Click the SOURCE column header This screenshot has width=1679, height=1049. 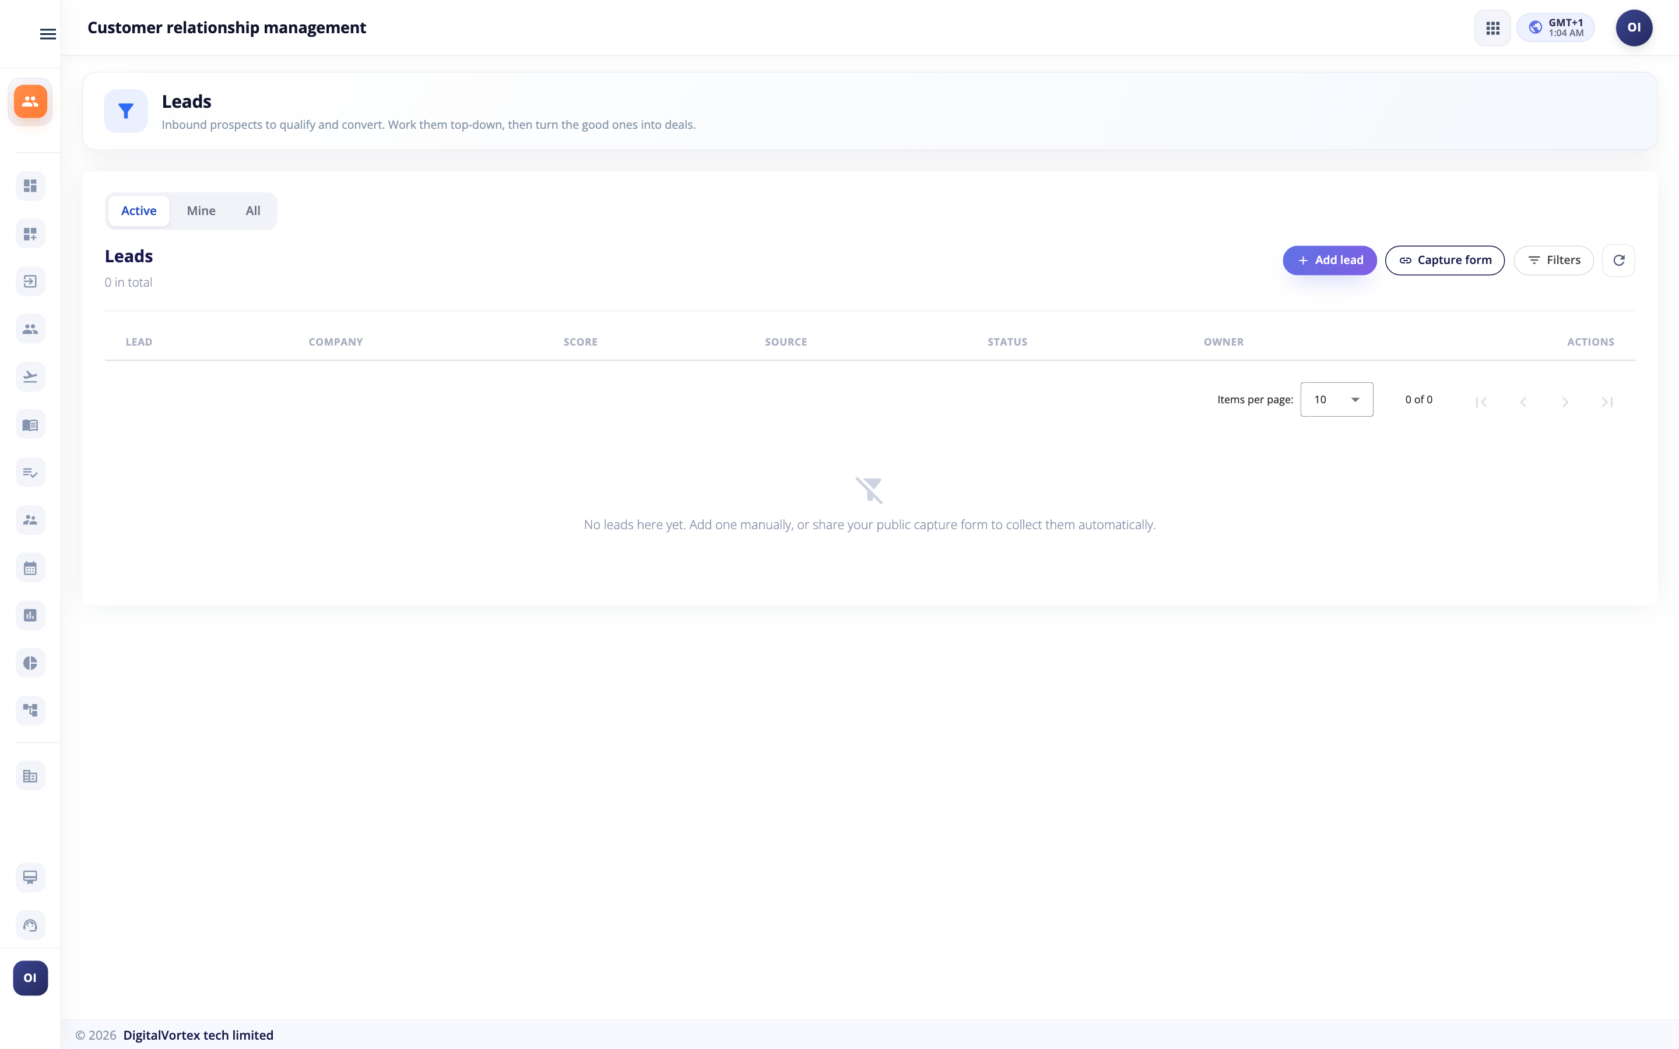pyautogui.click(x=786, y=342)
